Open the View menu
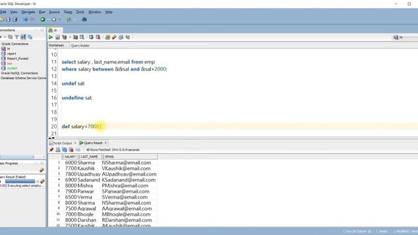Image resolution: width=418 pixels, height=235 pixels. pyautogui.click(x=14, y=12)
